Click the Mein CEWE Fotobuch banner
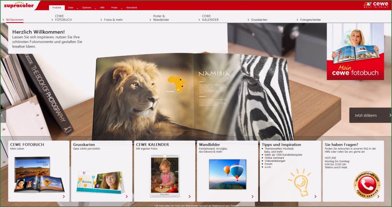Screen dimensions: 392x207 pos(355,51)
